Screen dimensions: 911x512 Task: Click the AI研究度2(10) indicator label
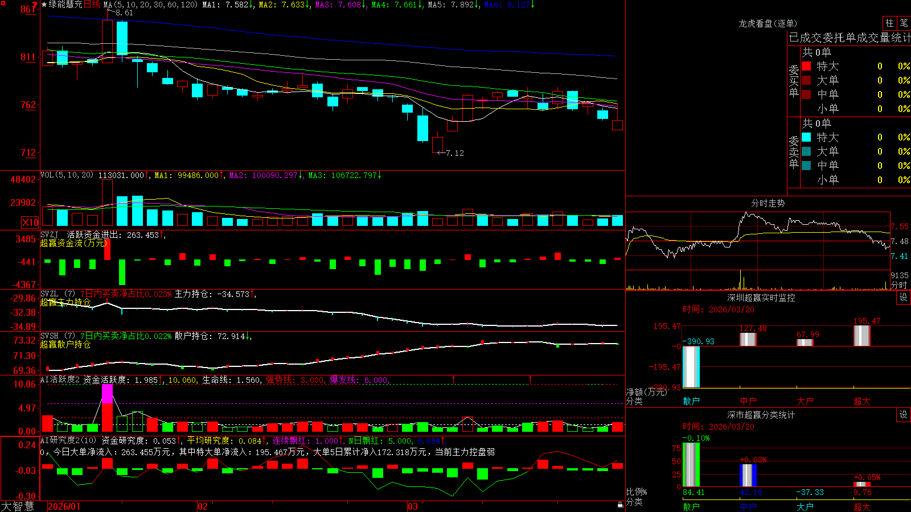(68, 441)
